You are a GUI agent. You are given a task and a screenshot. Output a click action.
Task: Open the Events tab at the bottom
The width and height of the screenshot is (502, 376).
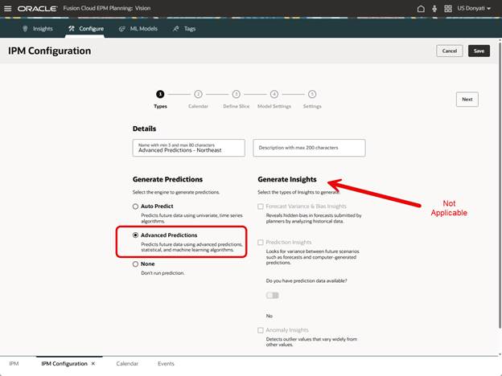pos(166,364)
